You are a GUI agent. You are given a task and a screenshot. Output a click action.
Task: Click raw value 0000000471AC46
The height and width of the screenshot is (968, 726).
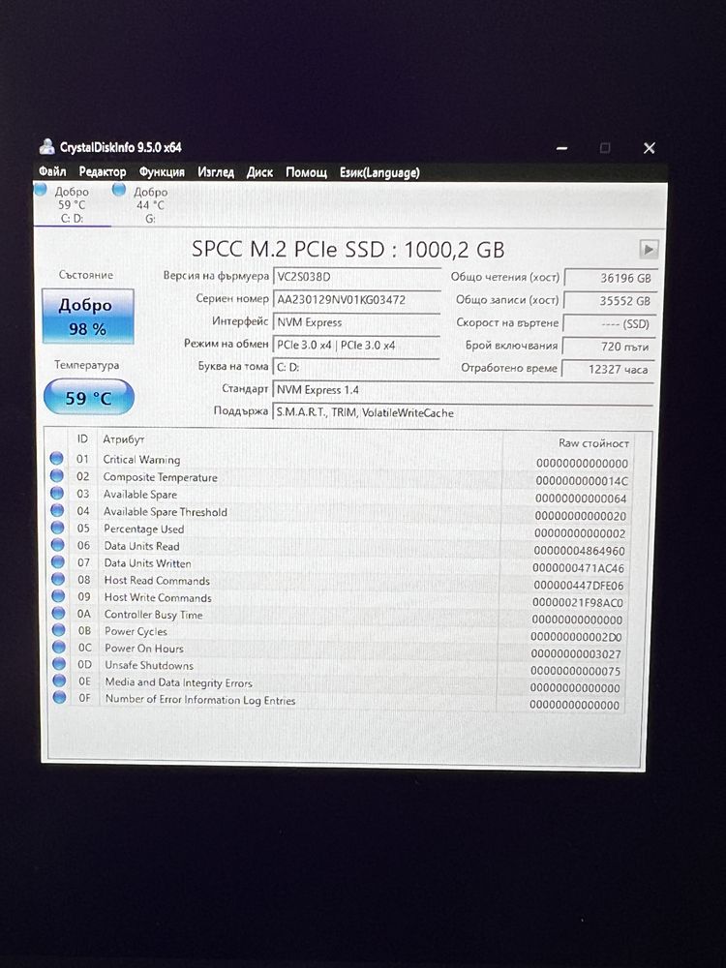coord(579,568)
